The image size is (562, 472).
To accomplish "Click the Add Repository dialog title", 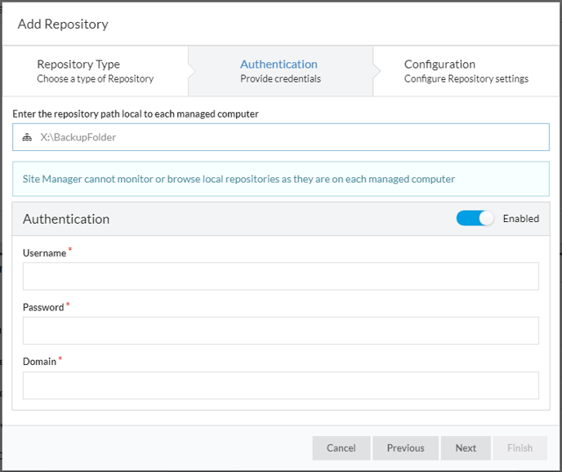I will pyautogui.click(x=63, y=24).
